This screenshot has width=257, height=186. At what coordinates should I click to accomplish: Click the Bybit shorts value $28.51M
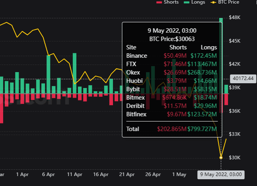point(175,89)
